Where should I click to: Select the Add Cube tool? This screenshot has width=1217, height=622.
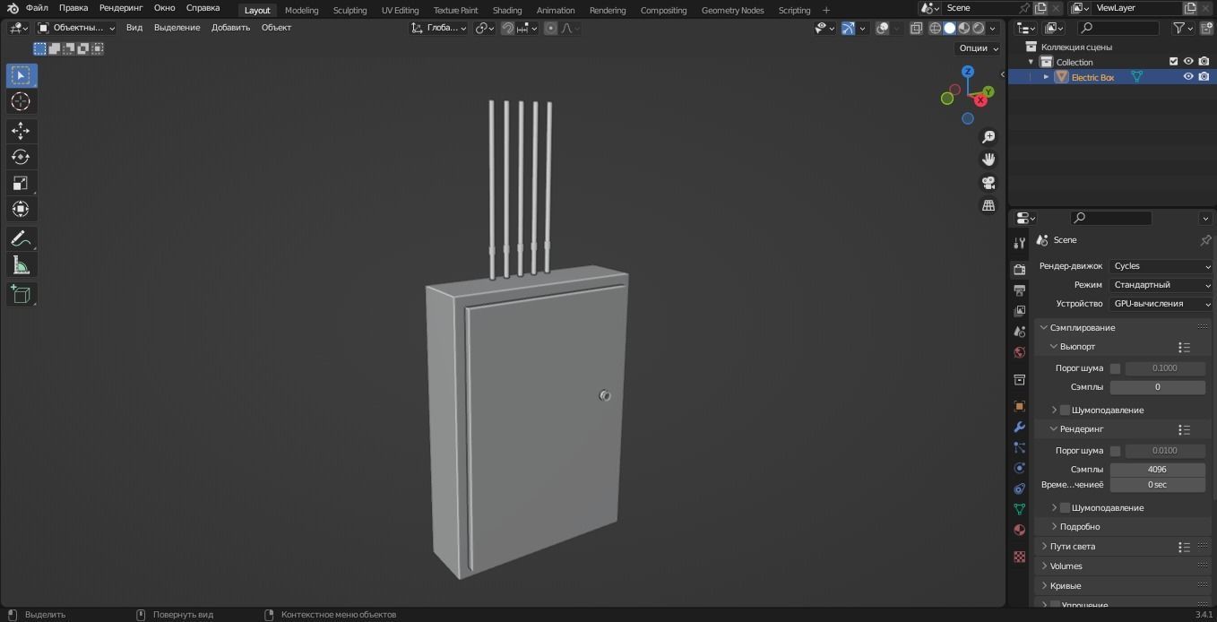point(20,294)
